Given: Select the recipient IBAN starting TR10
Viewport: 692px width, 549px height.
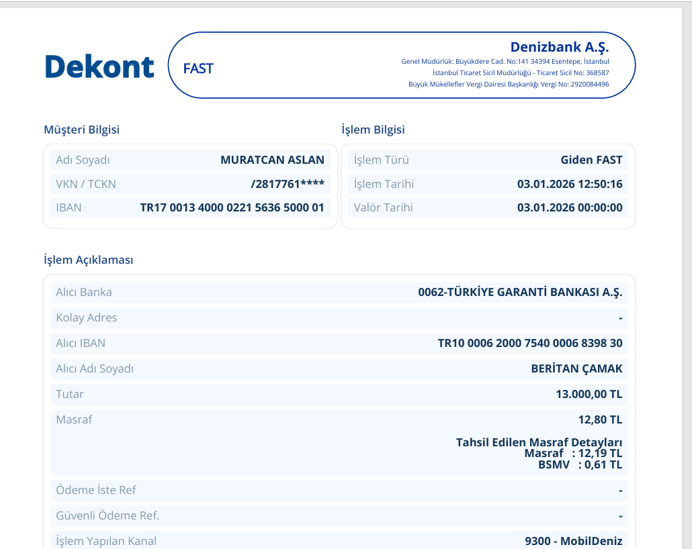Looking at the screenshot, I should 530,343.
